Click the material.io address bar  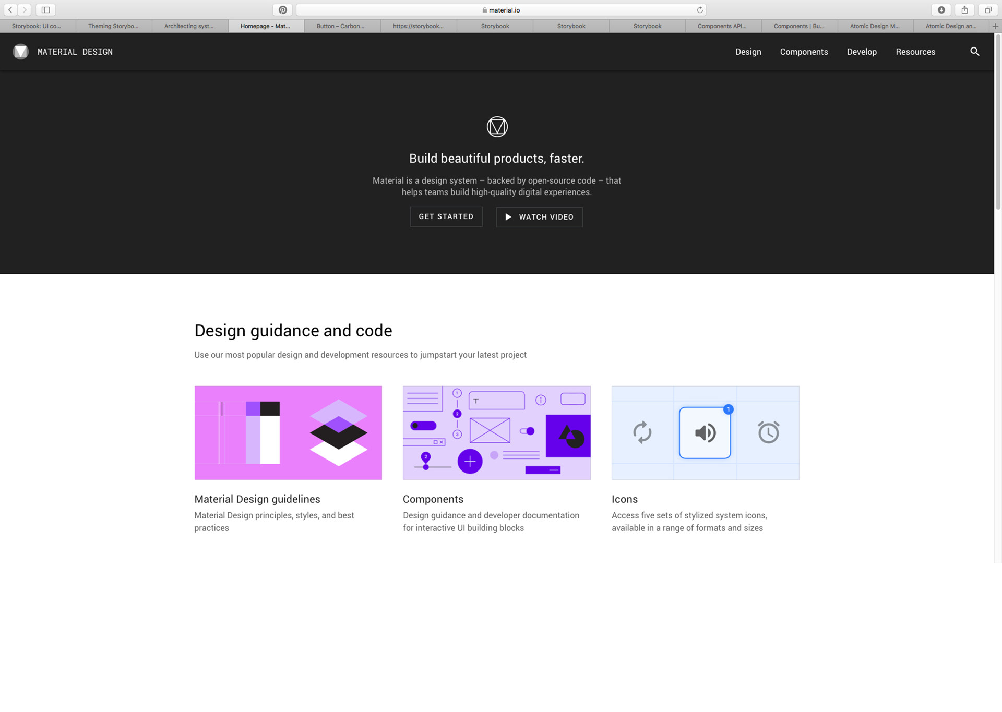click(501, 10)
